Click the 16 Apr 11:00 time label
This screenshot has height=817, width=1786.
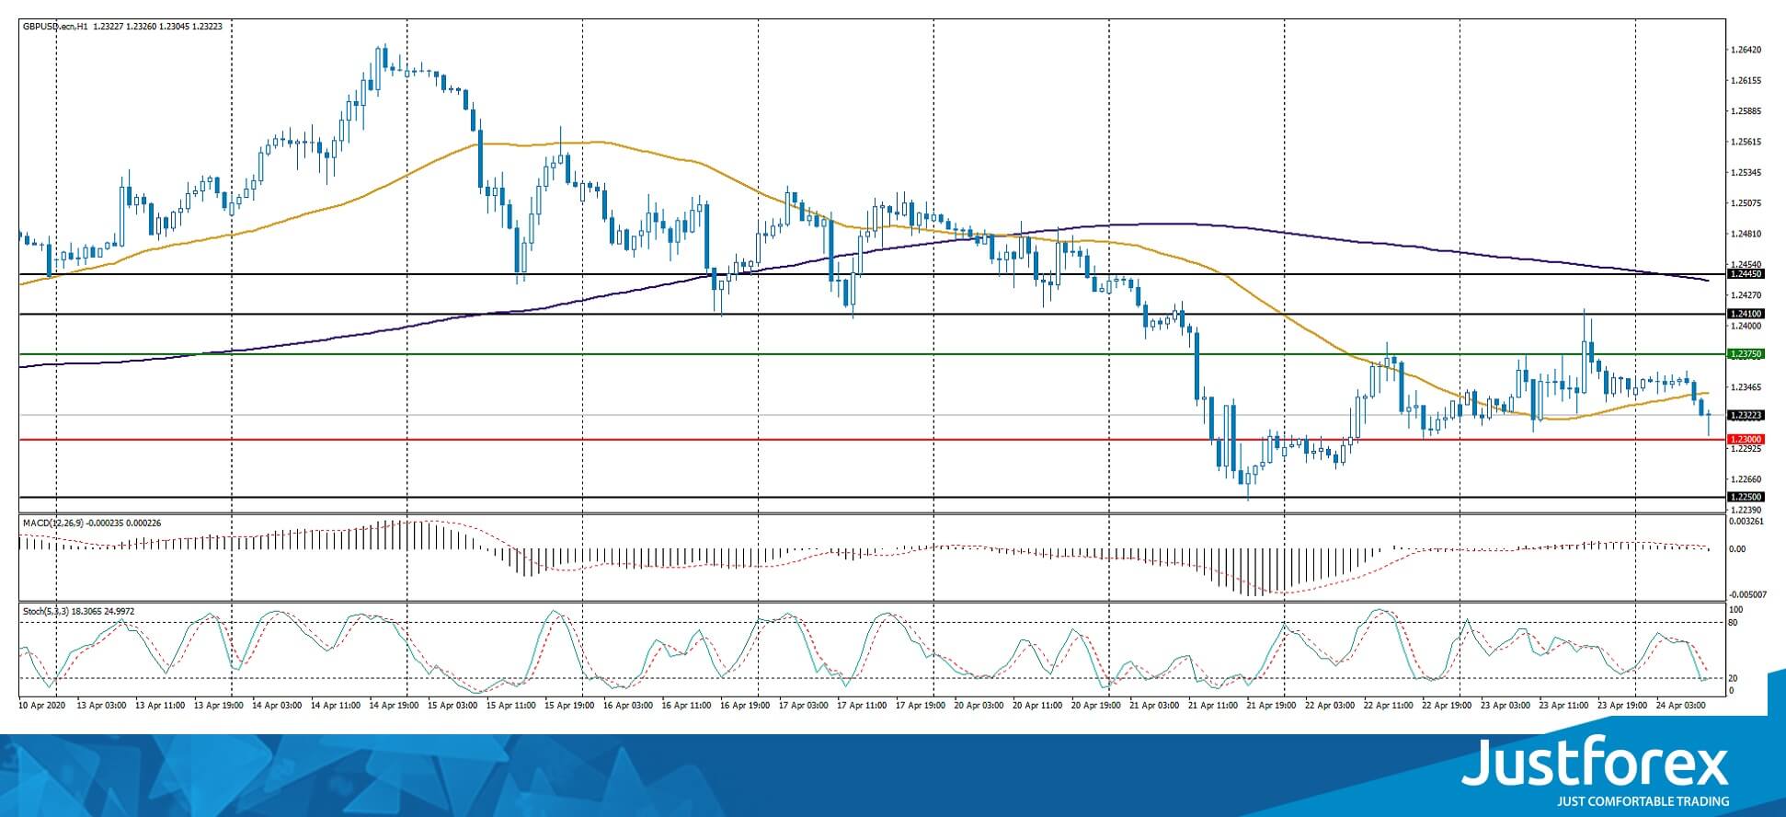[687, 705]
